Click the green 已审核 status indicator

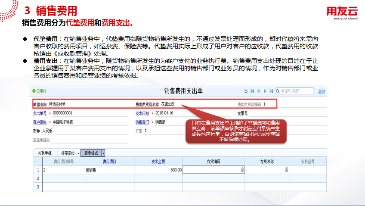40,91
